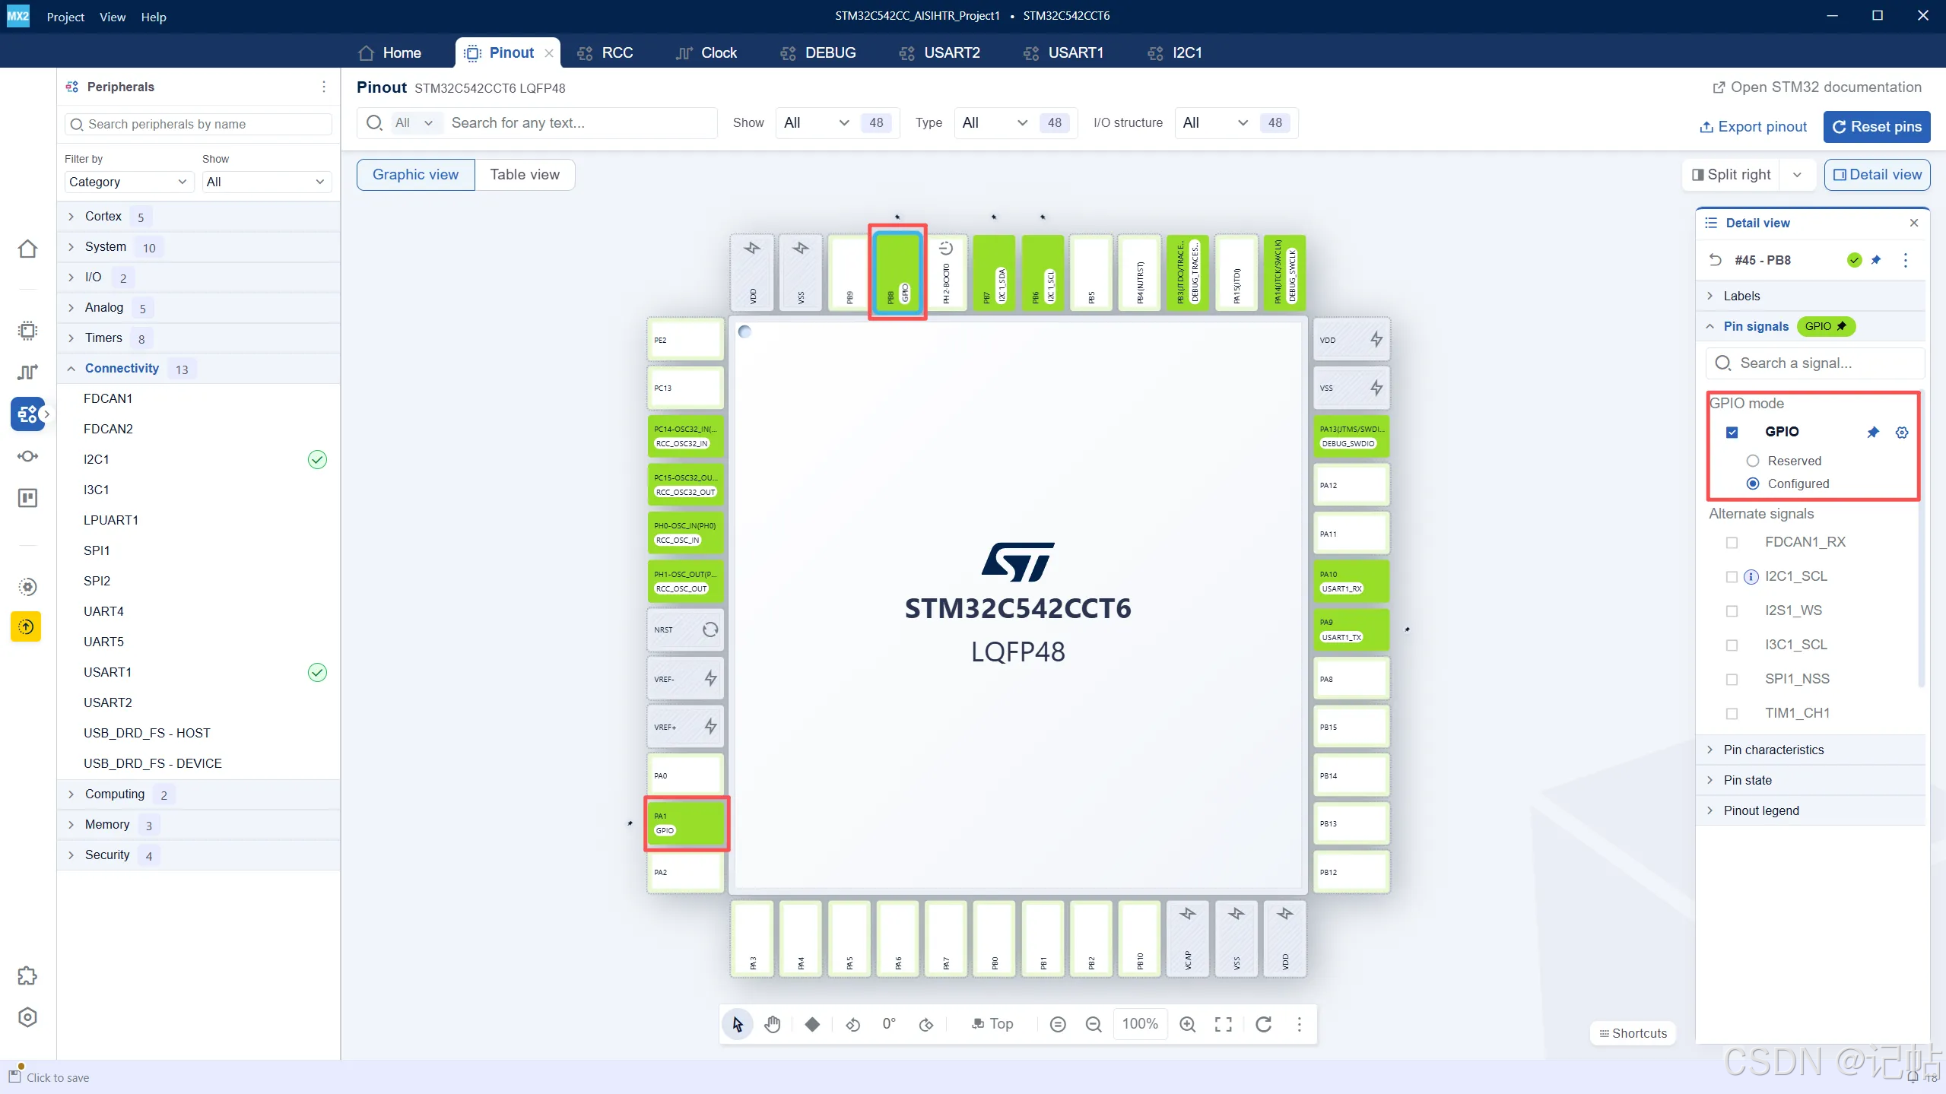
Task: Toggle the diamond marker tool
Action: point(812,1024)
